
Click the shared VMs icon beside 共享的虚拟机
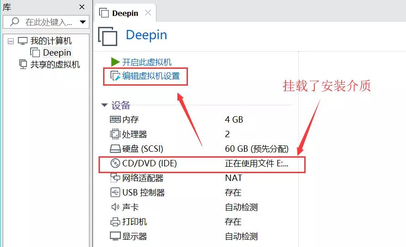click(23, 64)
